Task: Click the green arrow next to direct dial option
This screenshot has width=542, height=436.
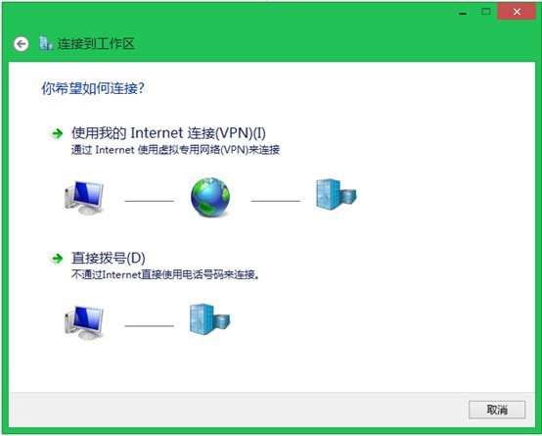Action: 57,259
